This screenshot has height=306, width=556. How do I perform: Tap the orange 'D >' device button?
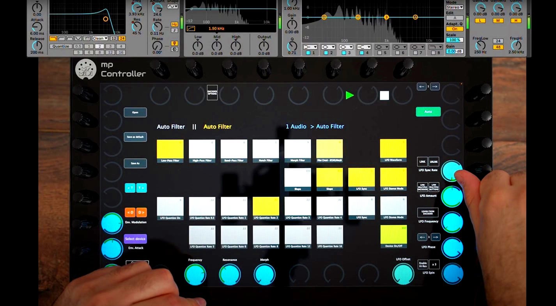[142, 212]
